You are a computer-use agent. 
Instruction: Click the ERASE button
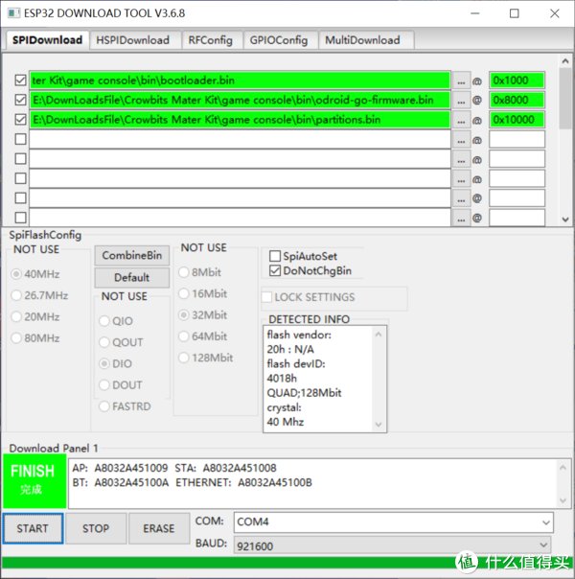coord(159,528)
